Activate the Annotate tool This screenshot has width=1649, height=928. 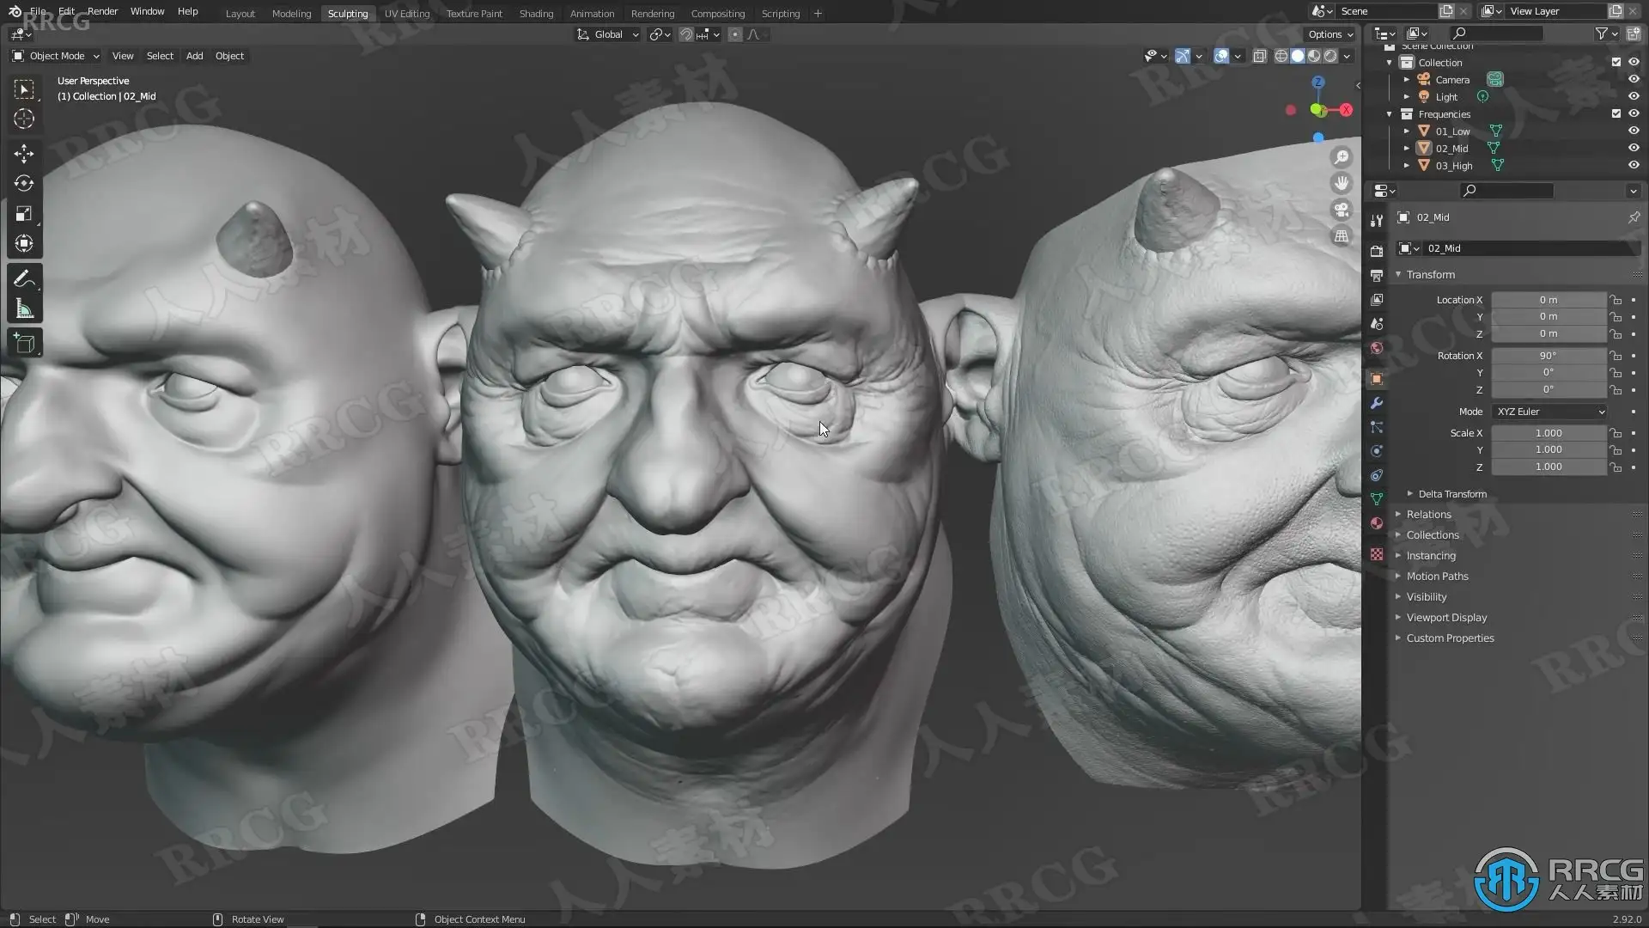click(24, 278)
